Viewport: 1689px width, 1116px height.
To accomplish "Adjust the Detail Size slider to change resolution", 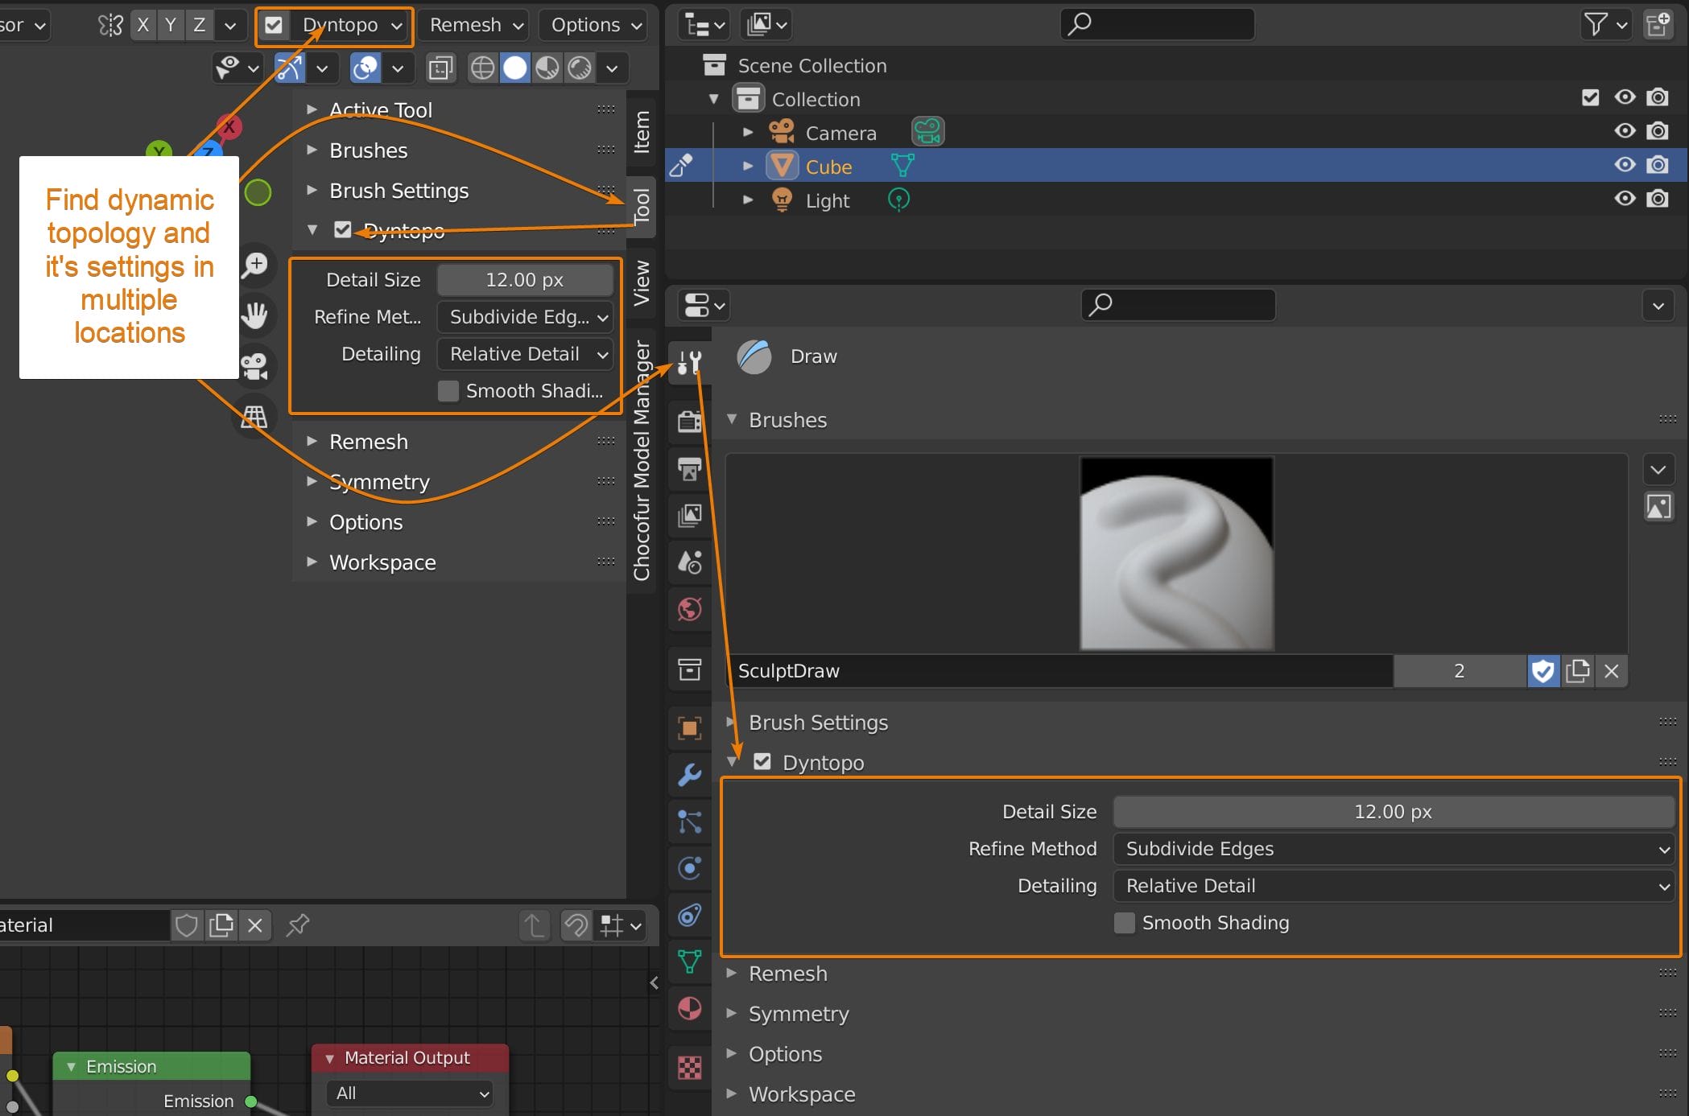I will click(x=1393, y=811).
